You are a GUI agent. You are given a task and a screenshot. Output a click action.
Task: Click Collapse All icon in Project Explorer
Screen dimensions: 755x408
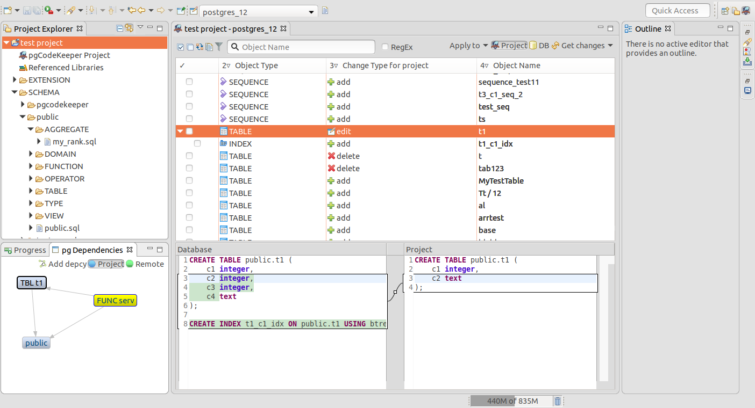pos(120,28)
